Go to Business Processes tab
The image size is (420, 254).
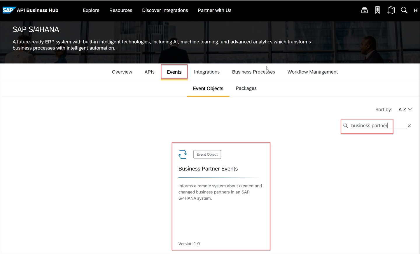253,72
